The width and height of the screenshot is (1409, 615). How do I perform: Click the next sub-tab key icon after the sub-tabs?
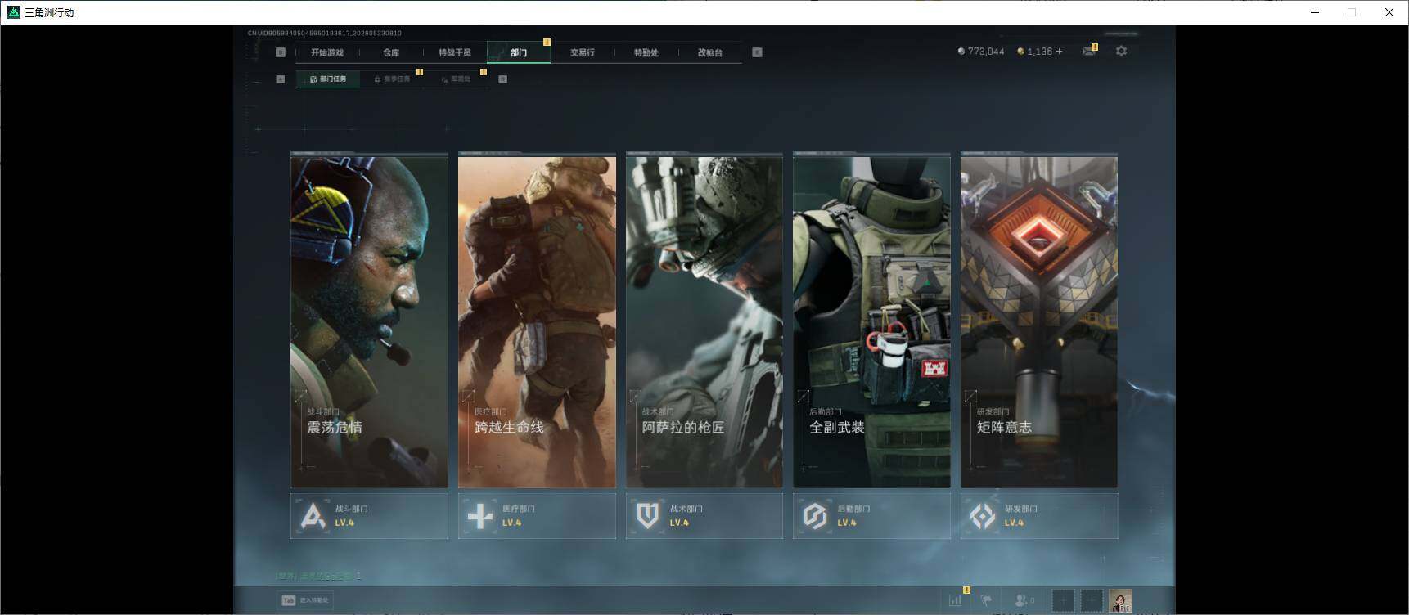tap(502, 79)
